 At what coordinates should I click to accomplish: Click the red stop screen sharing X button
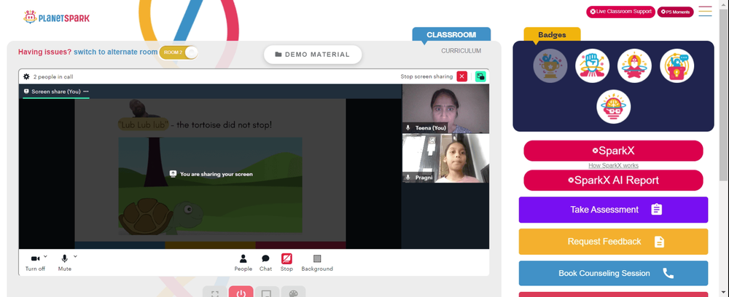pyautogui.click(x=461, y=76)
